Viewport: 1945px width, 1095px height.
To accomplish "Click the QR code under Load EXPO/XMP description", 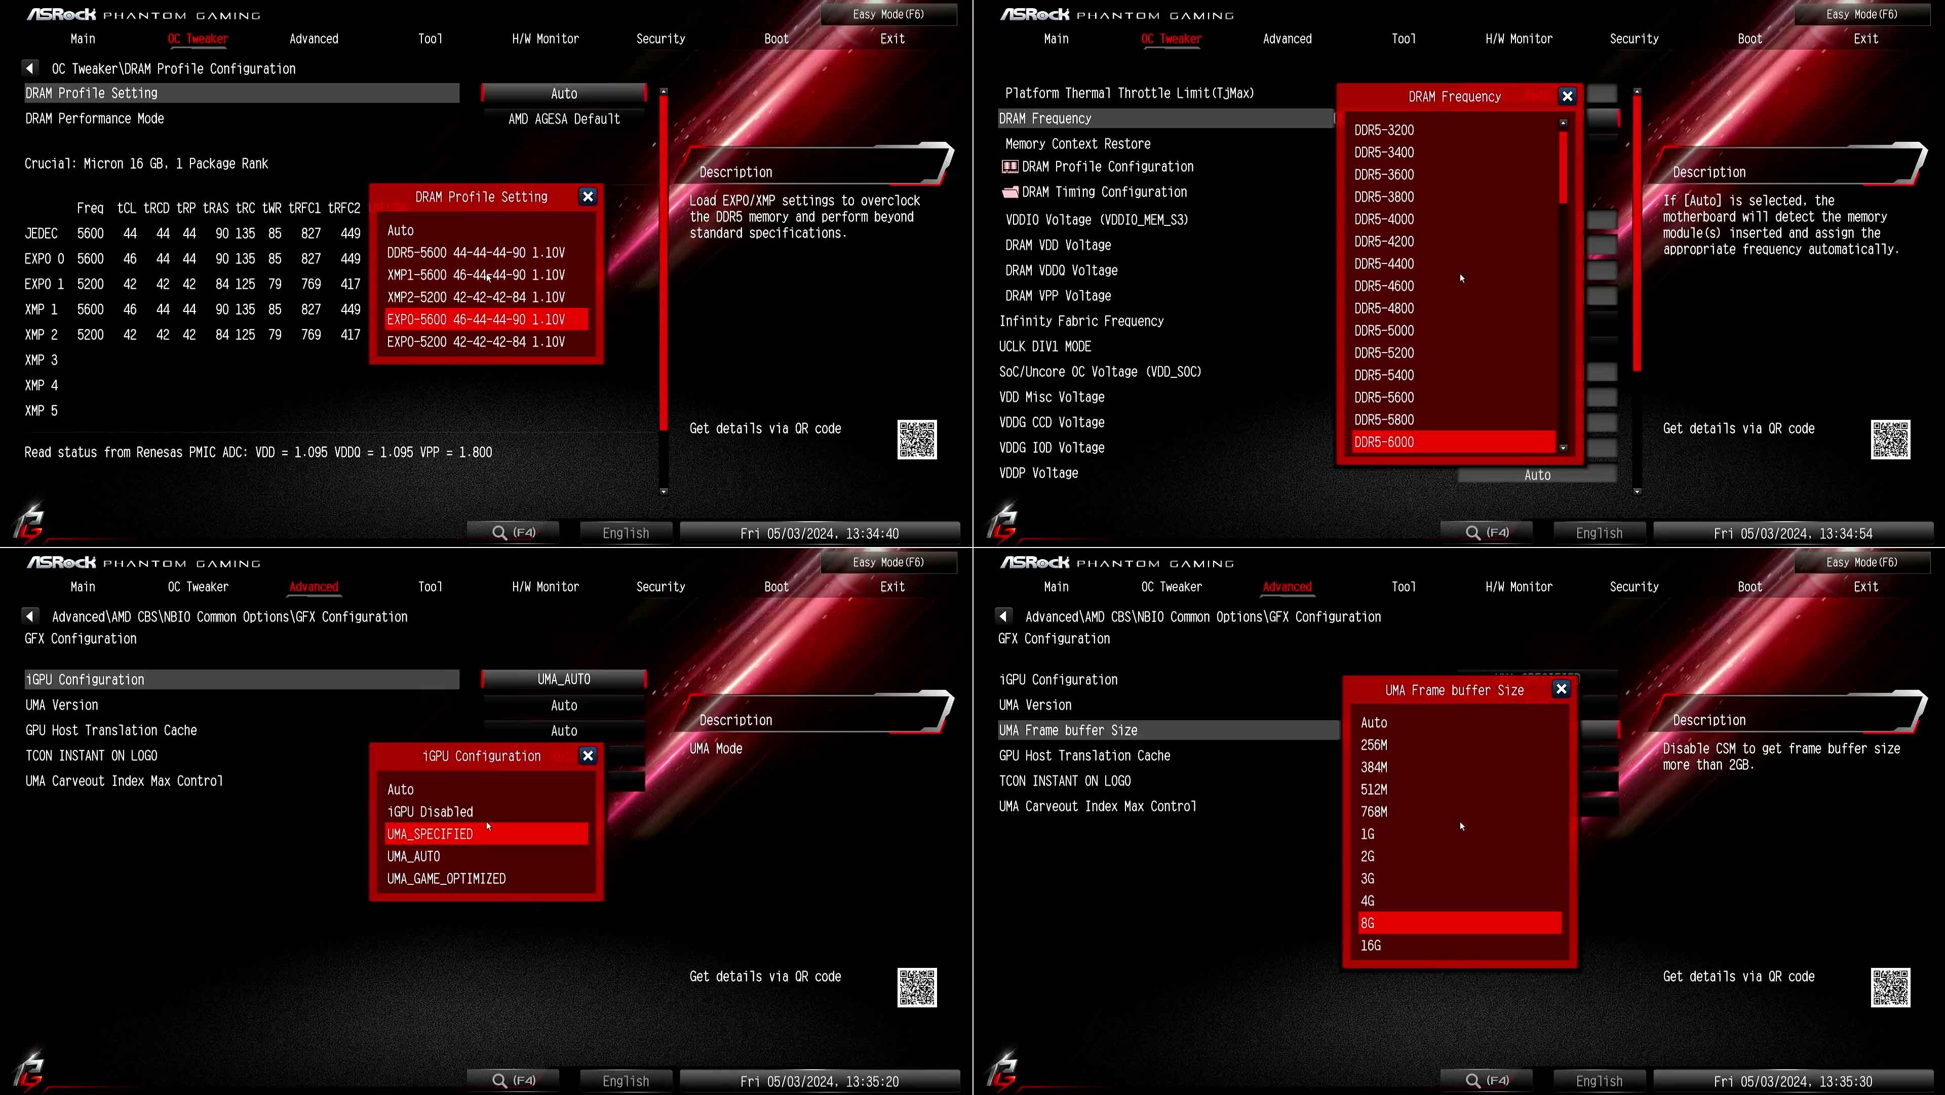I will 917,440.
